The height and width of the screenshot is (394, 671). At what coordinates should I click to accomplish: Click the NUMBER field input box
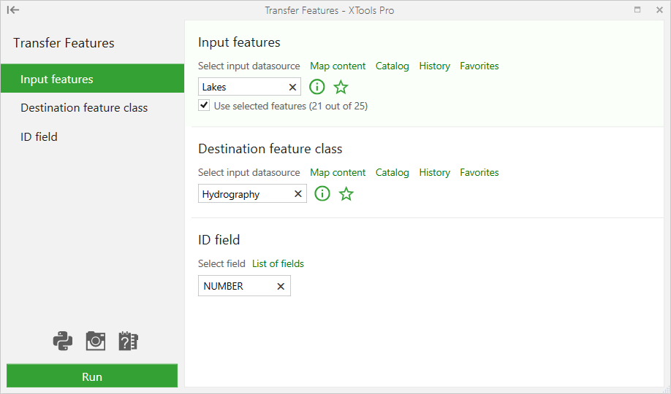click(244, 286)
